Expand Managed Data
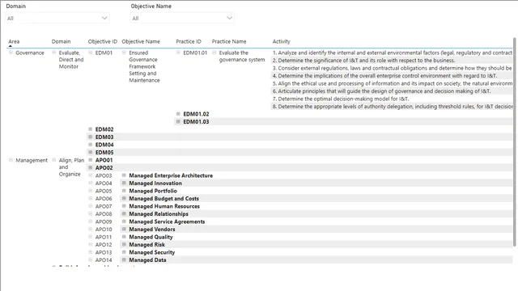 [124, 259]
